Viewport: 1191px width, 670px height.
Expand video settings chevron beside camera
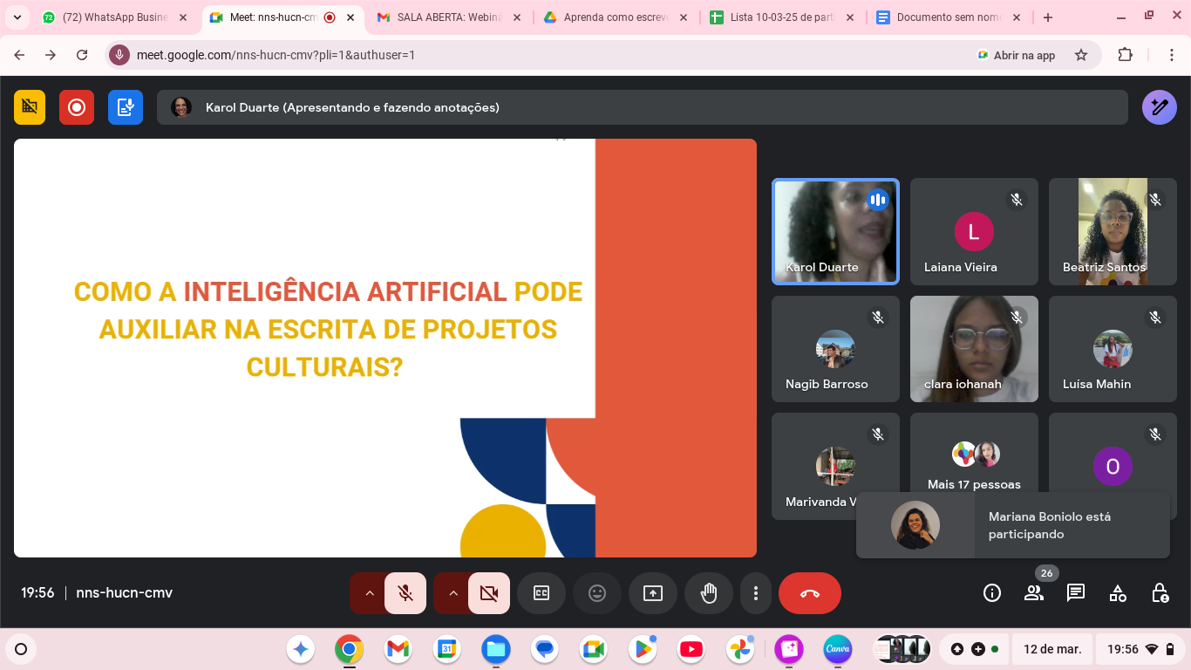coord(453,593)
